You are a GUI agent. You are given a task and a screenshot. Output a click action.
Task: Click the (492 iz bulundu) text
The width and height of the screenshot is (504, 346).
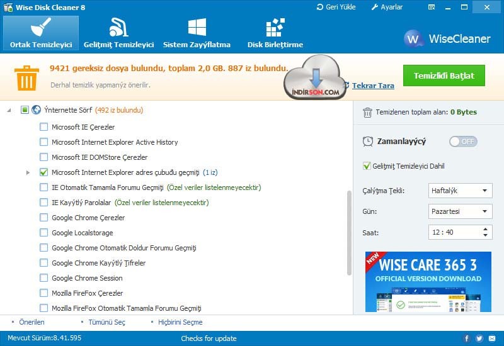(x=119, y=110)
